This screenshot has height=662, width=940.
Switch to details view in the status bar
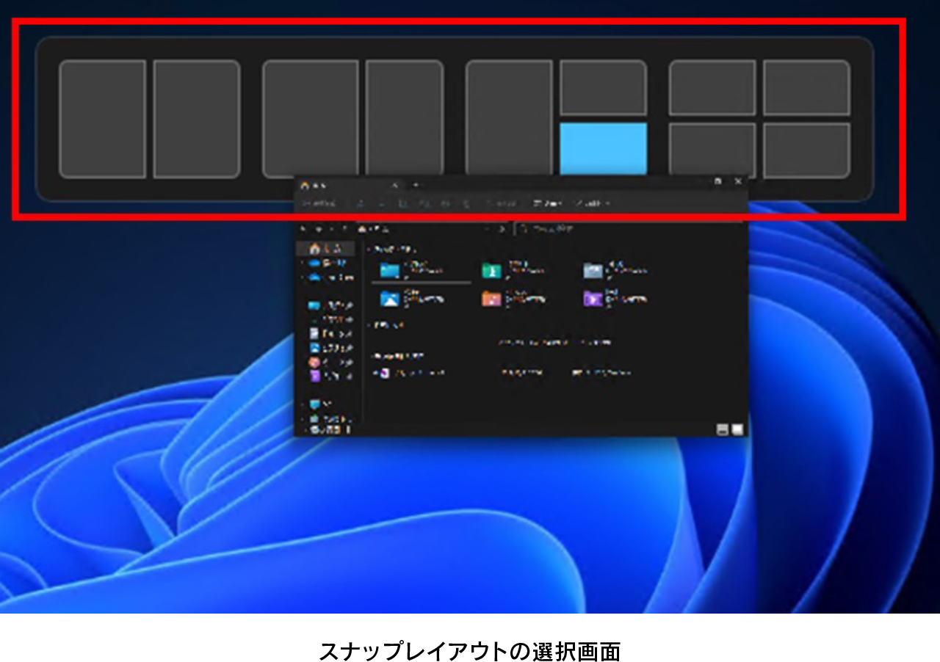click(x=723, y=429)
